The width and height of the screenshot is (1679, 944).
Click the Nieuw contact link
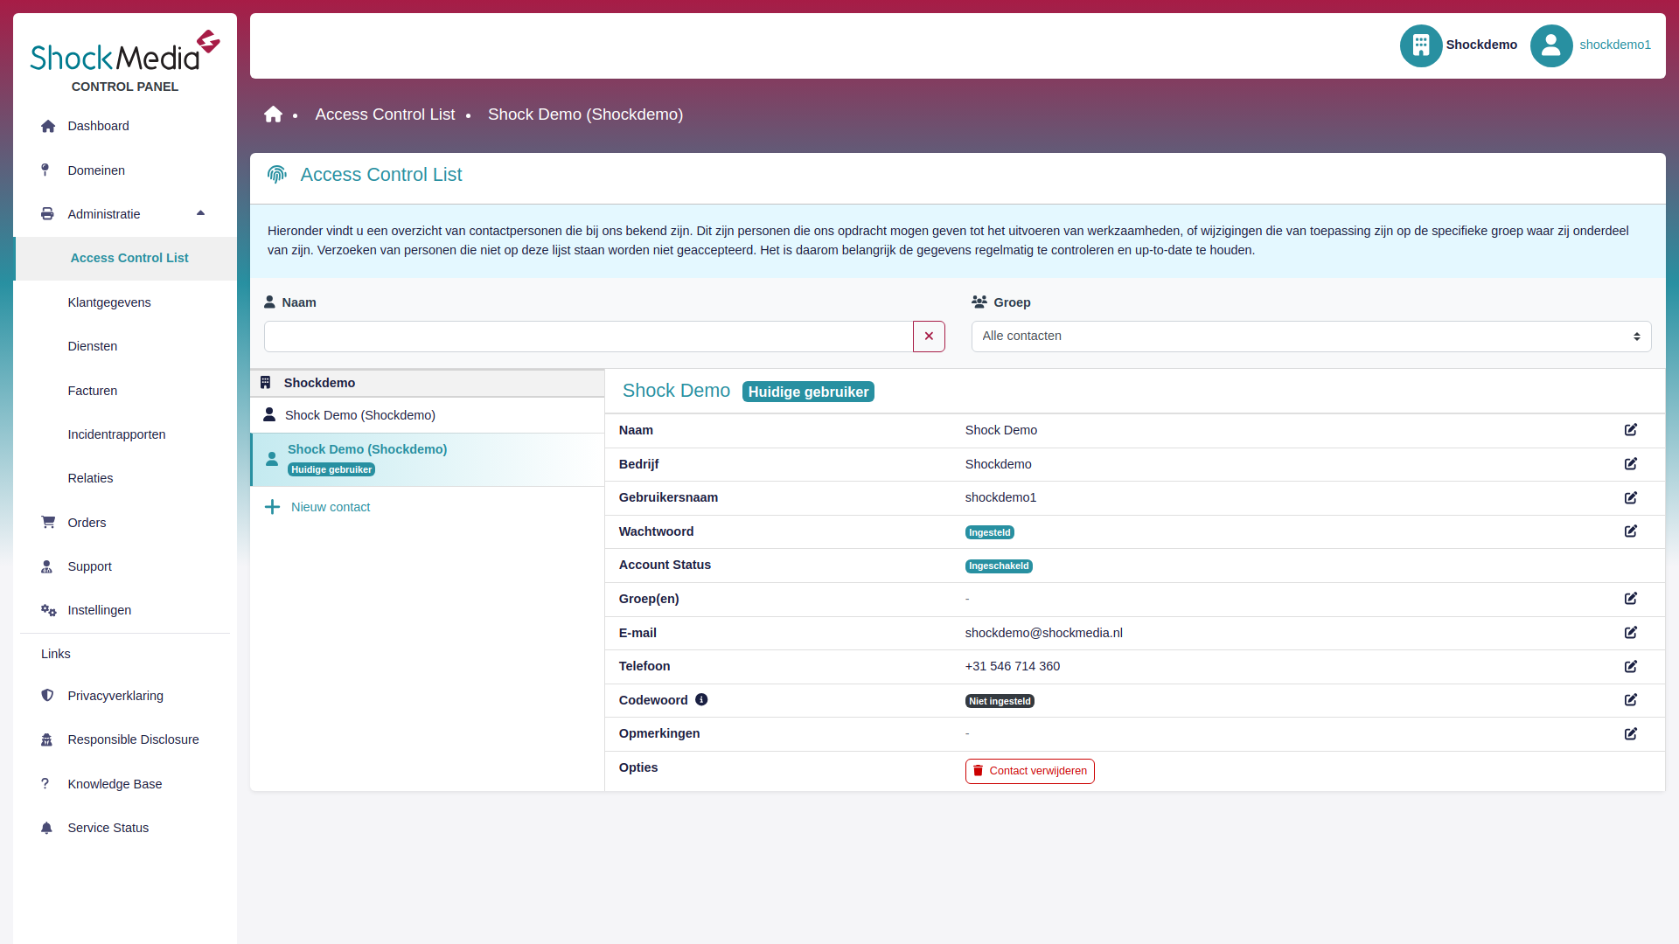[x=331, y=507]
